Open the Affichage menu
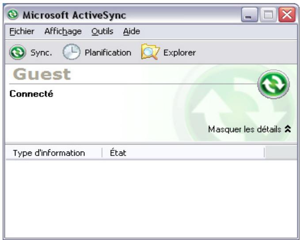This screenshot has width=300, height=240. (x=63, y=31)
